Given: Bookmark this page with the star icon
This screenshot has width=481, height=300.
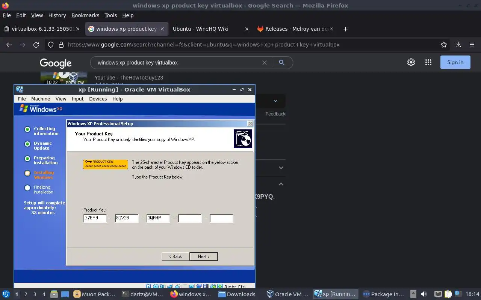Looking at the screenshot, I should point(444,45).
